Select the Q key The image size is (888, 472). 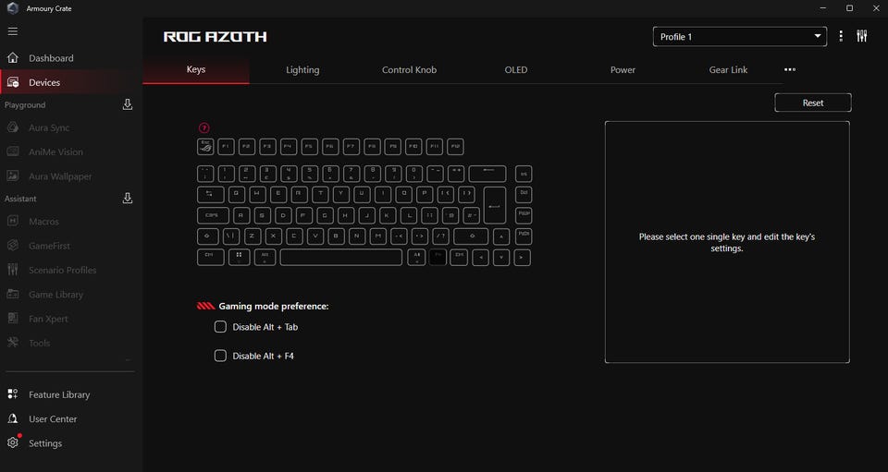tap(236, 195)
